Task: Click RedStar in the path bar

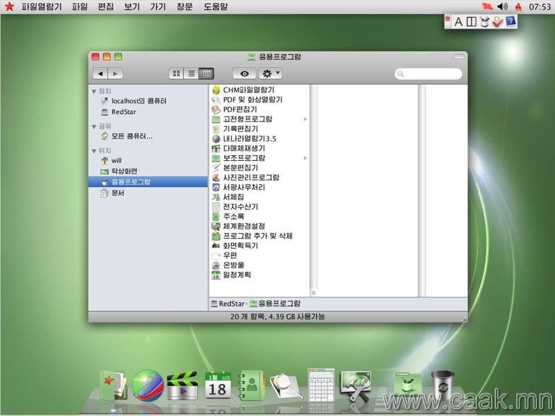Action: pos(228,304)
